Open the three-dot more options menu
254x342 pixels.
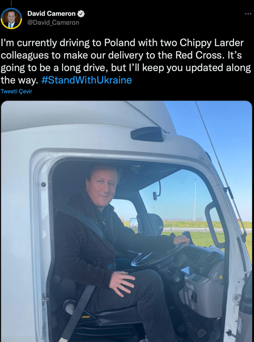(x=248, y=14)
